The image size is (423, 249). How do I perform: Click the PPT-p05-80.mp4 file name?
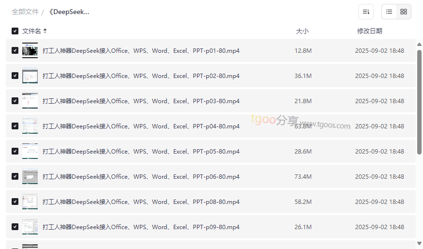point(141,152)
